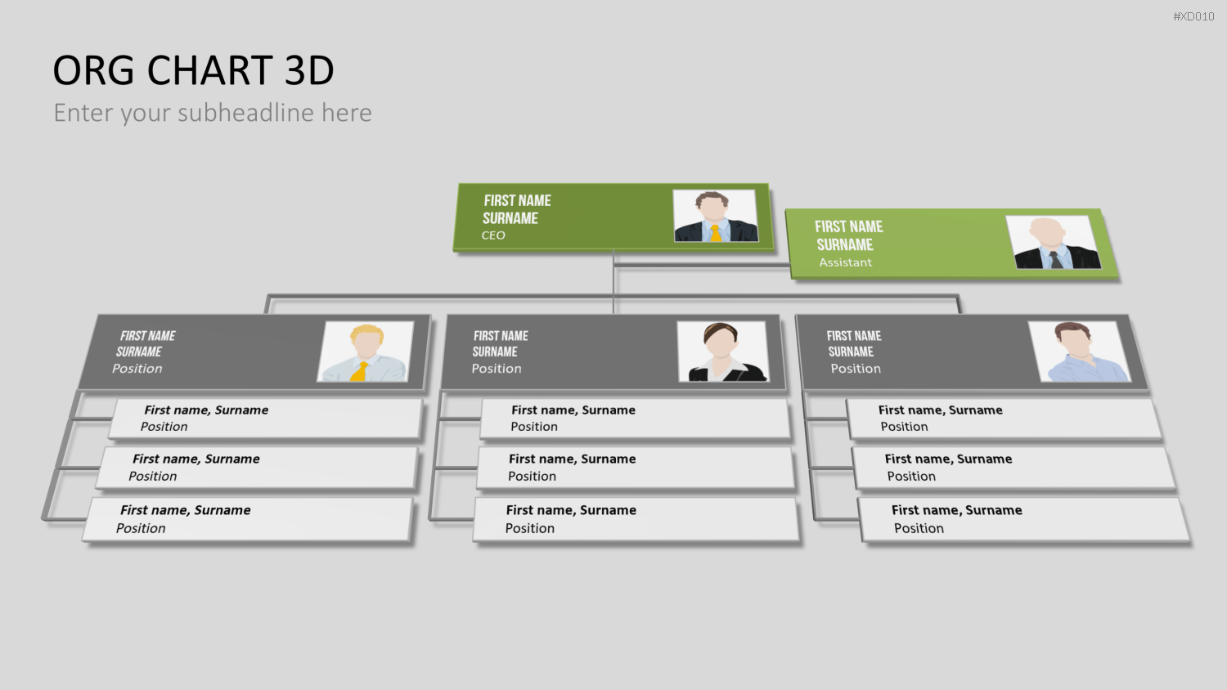Click the brown-haired man avatar in blue shirt
The image size is (1227, 690).
[1080, 352]
